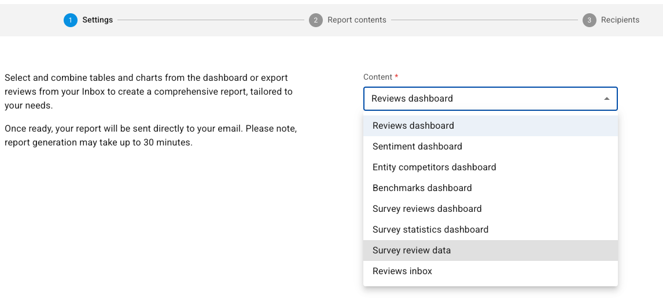Select Reviews dashboard option
This screenshot has height=299, width=663.
pos(491,126)
